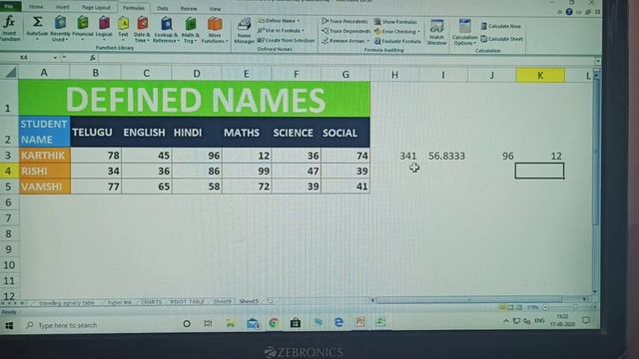Viewport: 639px width, 359px height.
Task: Click the zoom in plus button
Action: click(x=595, y=307)
